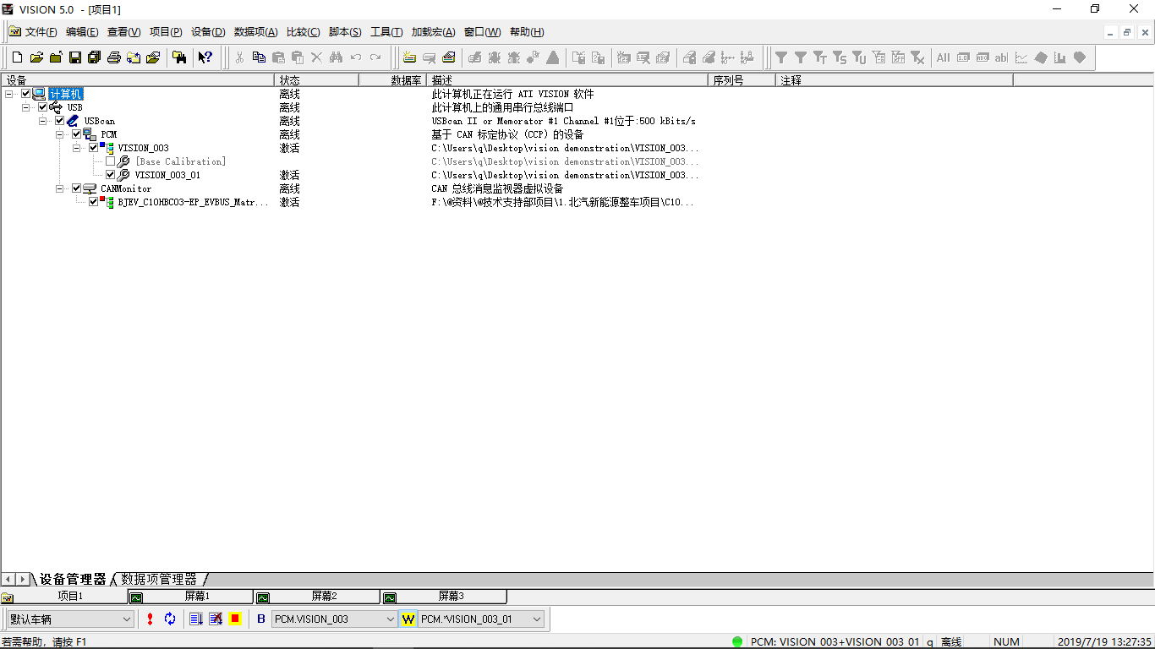
Task: Click the tab strip scroll-right arrow
Action: tap(22, 579)
